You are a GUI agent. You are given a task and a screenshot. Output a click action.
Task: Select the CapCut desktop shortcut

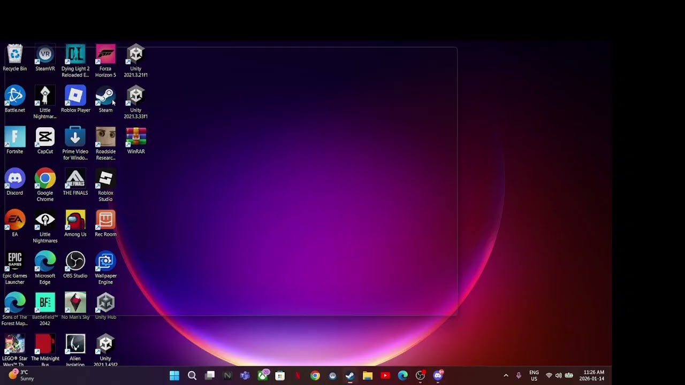(x=45, y=141)
